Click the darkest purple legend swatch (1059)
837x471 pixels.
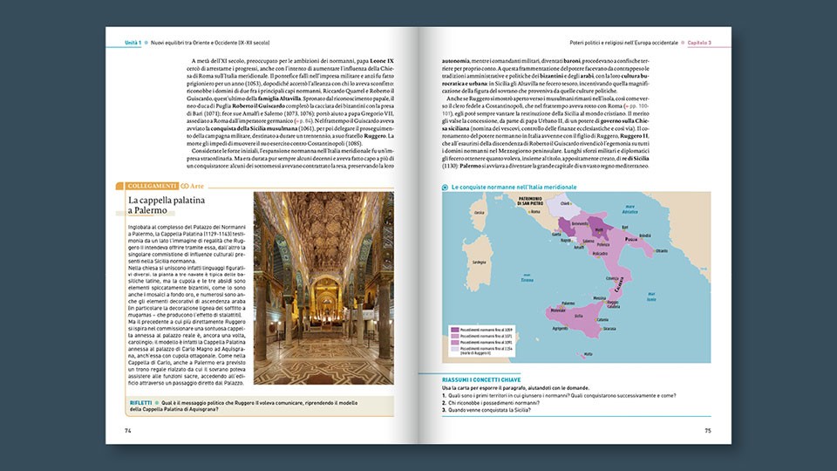pos(455,330)
